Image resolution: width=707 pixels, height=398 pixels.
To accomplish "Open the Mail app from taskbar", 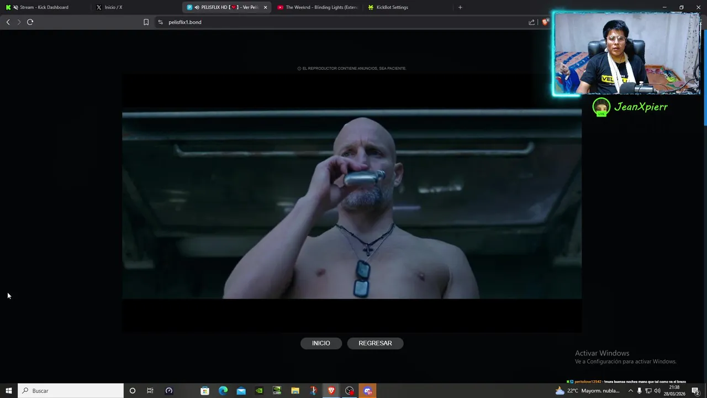I will pos(241,391).
